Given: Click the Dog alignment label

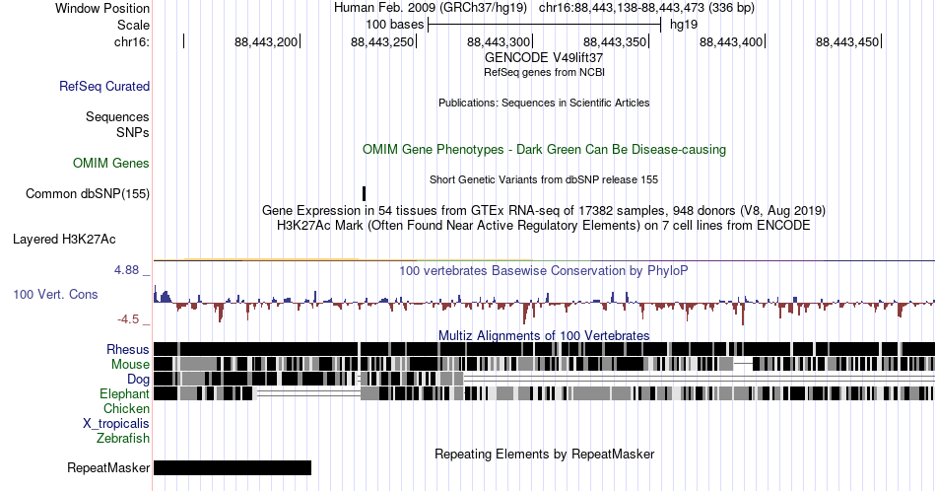Looking at the screenshot, I should pos(138,379).
